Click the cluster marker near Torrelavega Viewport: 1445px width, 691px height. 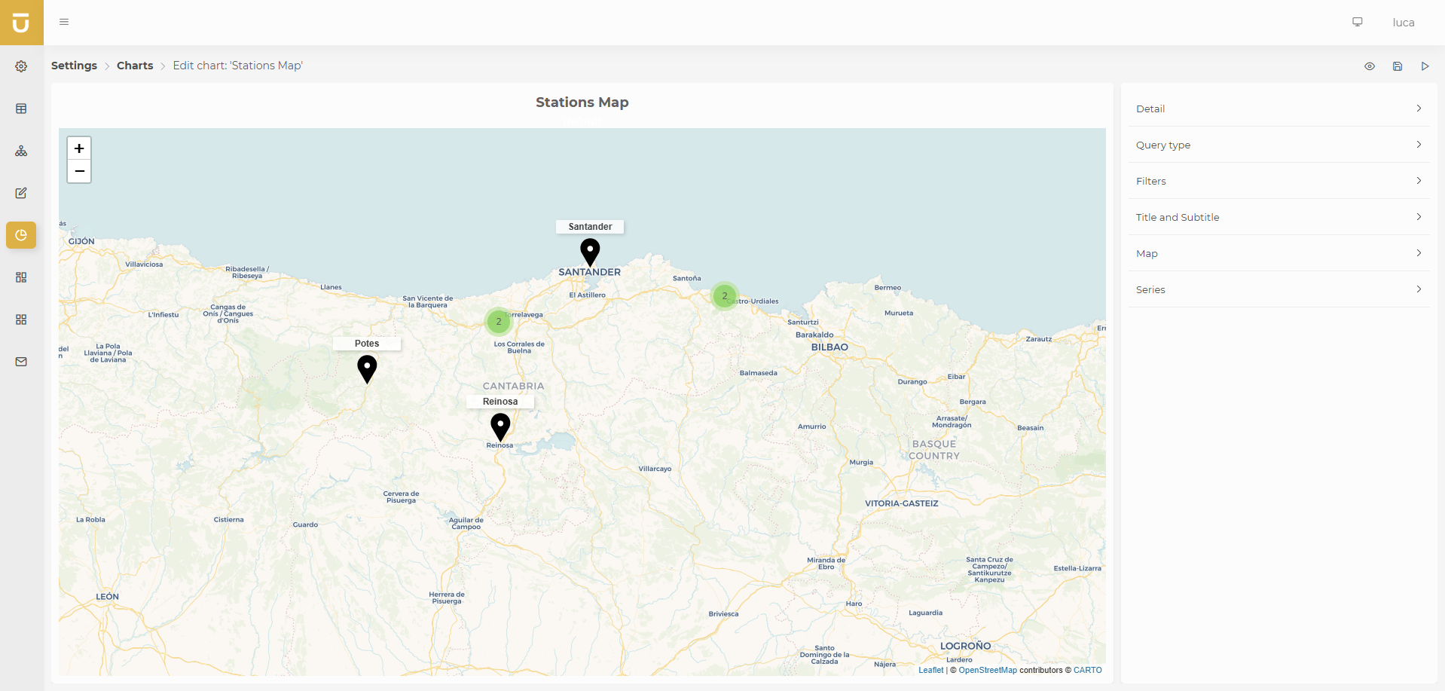pos(499,322)
